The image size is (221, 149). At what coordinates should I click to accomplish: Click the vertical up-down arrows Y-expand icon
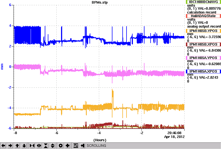tap(53, 146)
